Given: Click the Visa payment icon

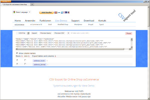Looking at the screenshot, I should 59,12.
